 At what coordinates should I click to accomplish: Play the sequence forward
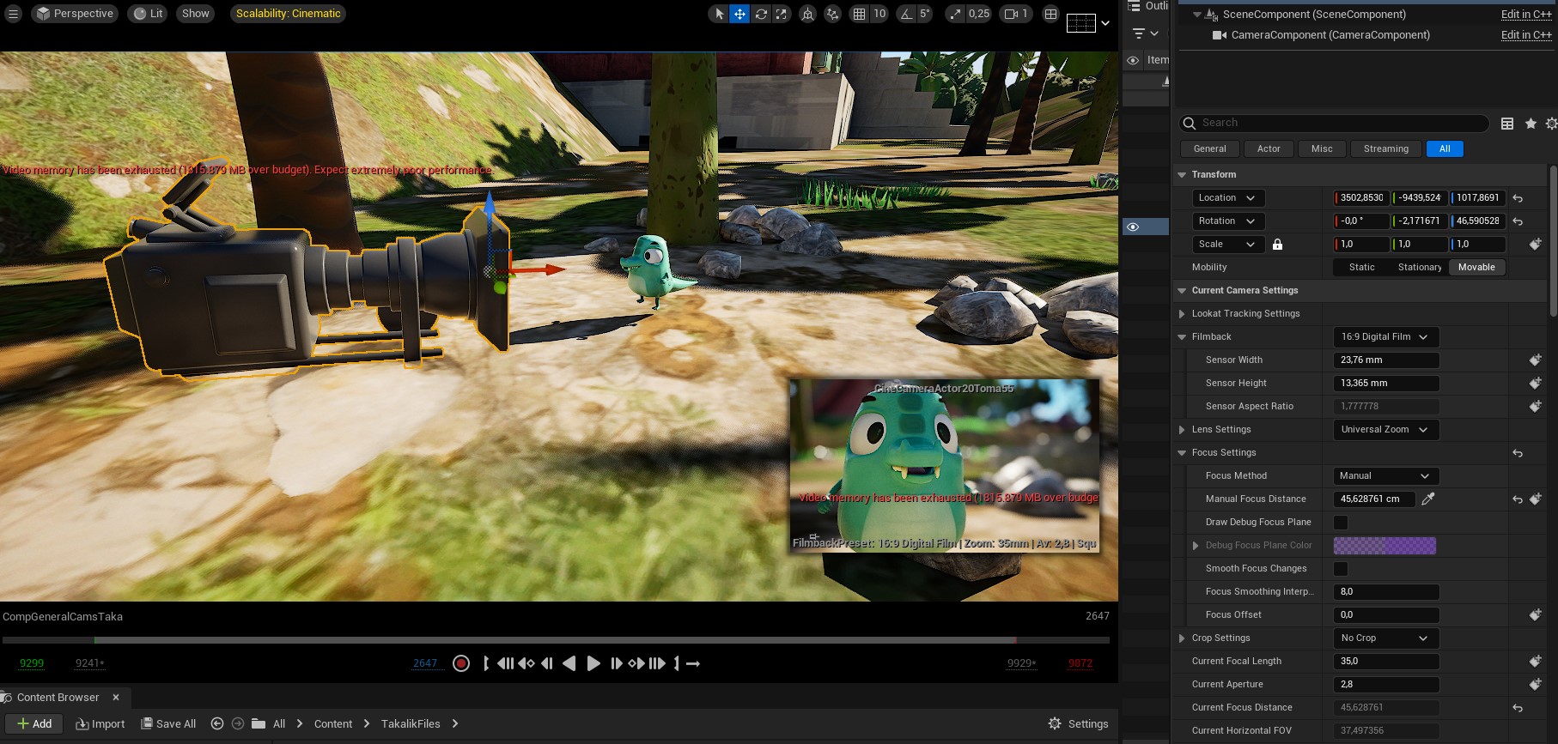593,663
